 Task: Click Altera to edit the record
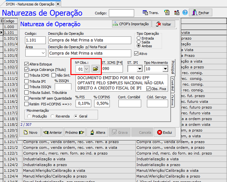97,132
